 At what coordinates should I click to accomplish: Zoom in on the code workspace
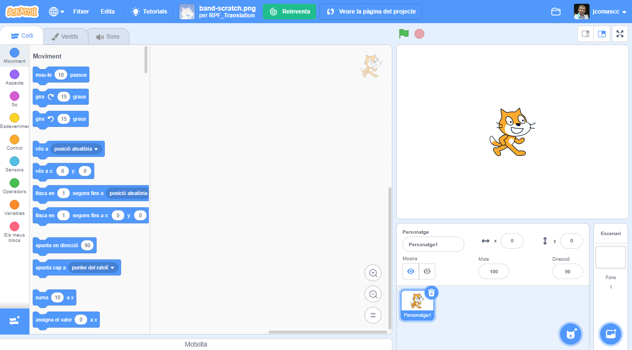[373, 273]
